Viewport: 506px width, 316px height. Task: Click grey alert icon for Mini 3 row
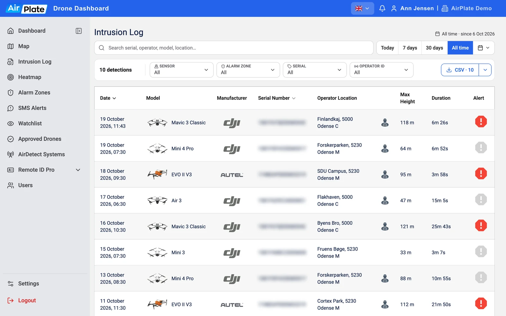(x=481, y=252)
